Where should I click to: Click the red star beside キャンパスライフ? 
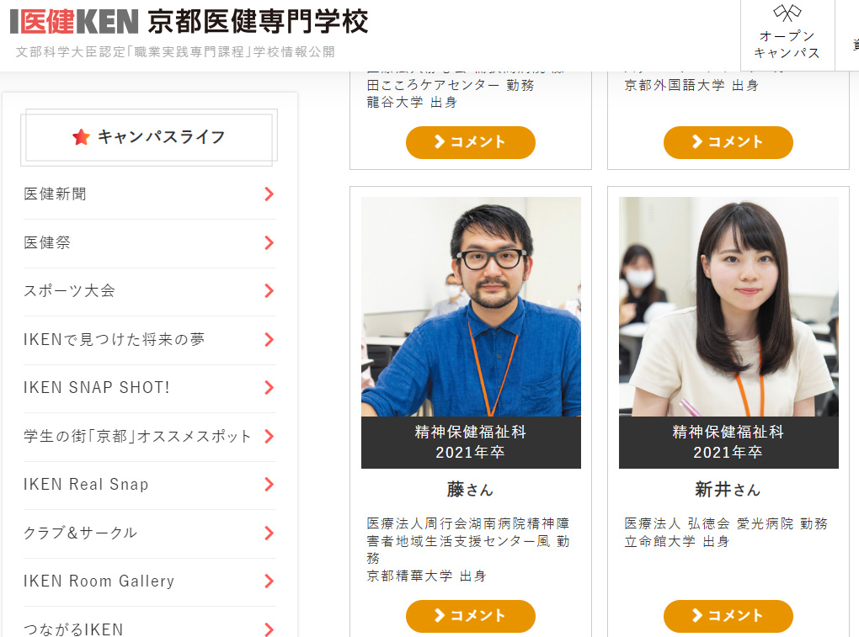[x=81, y=137]
